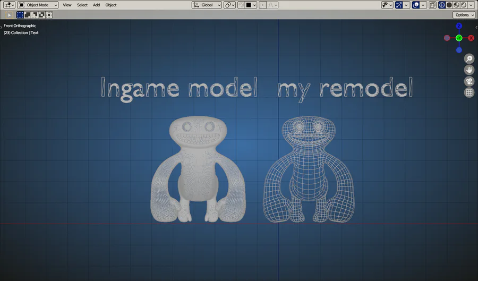478x281 pixels.
Task: Choose Subtract from selection mode
Action: (x=35, y=15)
